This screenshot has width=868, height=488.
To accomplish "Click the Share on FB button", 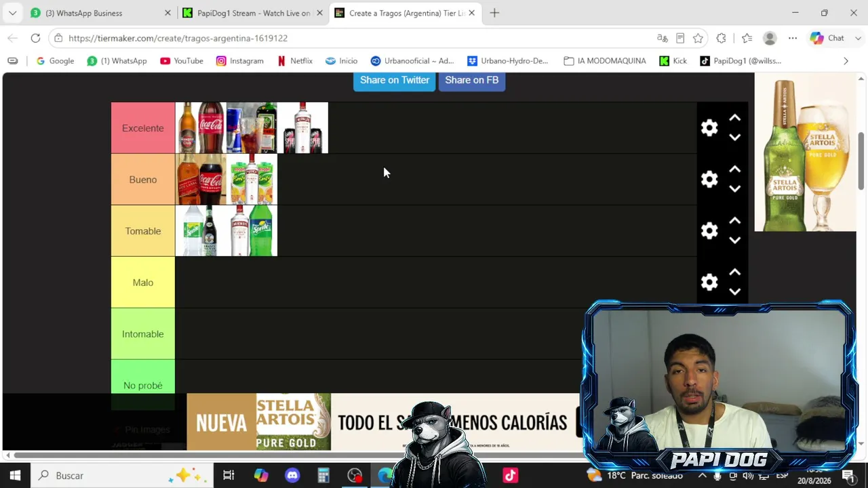I will 471,80.
